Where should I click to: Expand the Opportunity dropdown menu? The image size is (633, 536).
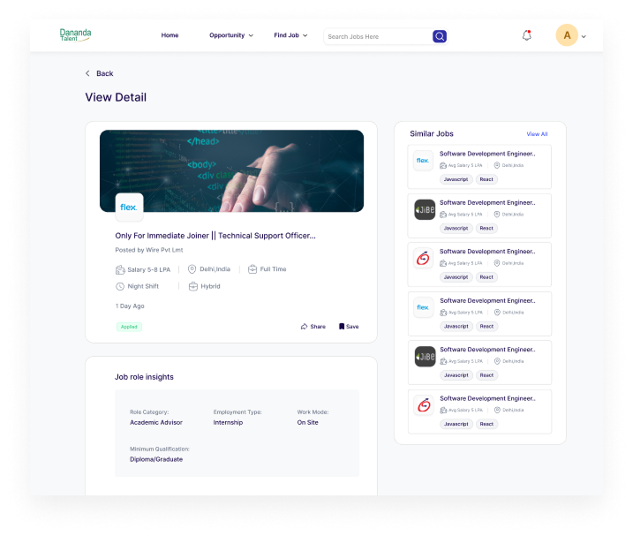coord(231,35)
